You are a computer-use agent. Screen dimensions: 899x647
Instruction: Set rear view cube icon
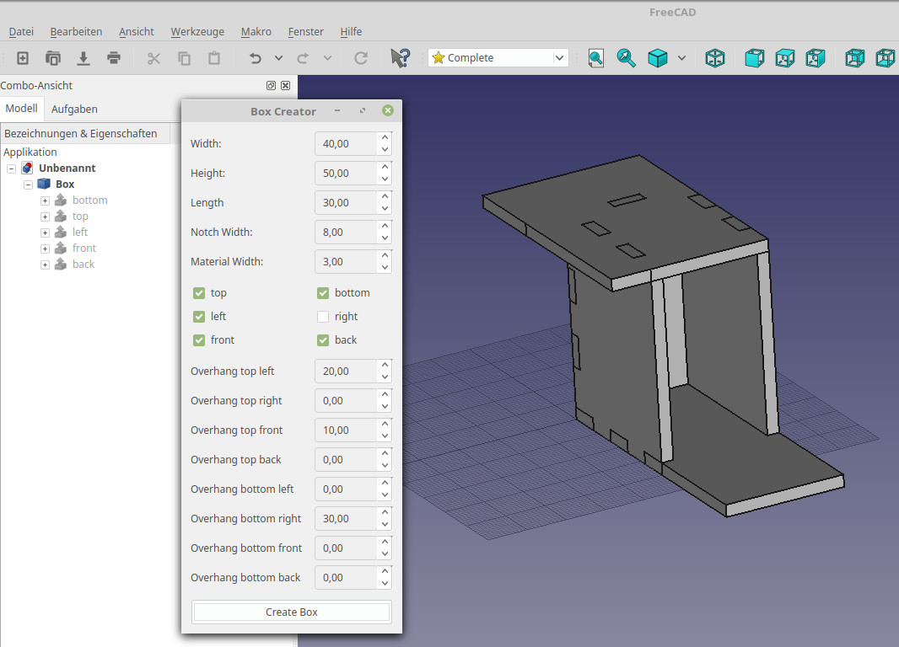855,58
